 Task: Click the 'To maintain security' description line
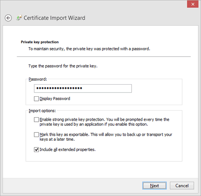tap(89, 49)
